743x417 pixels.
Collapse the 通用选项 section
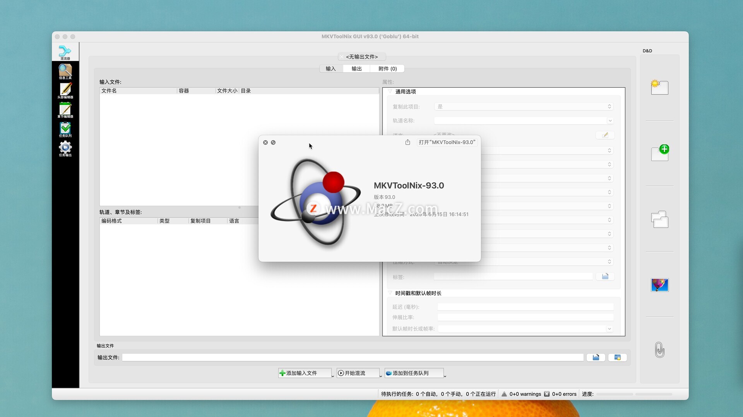[x=390, y=92]
